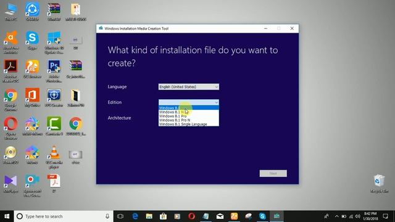
Task: Click the battery icon in the tray
Action: 344,216
